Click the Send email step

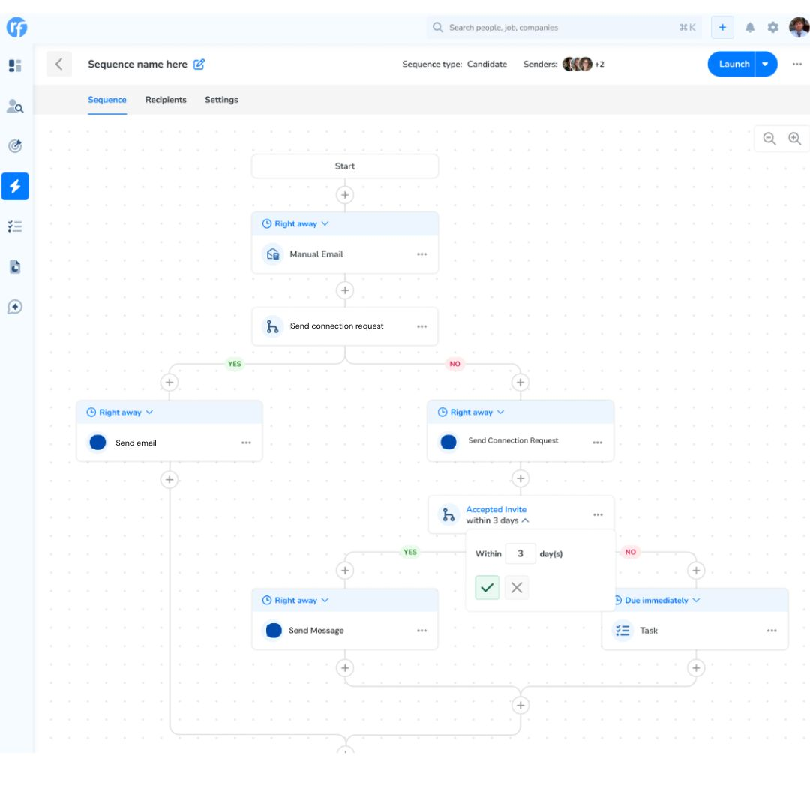(169, 442)
